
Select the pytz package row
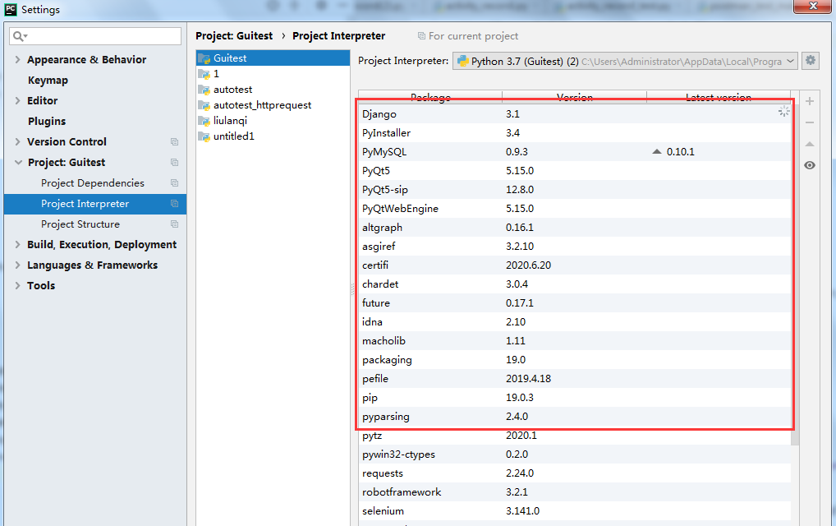coord(574,436)
